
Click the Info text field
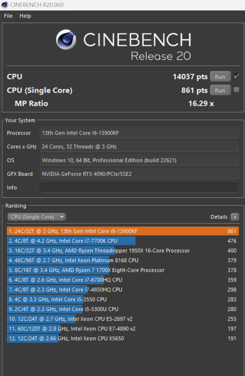[139, 188]
